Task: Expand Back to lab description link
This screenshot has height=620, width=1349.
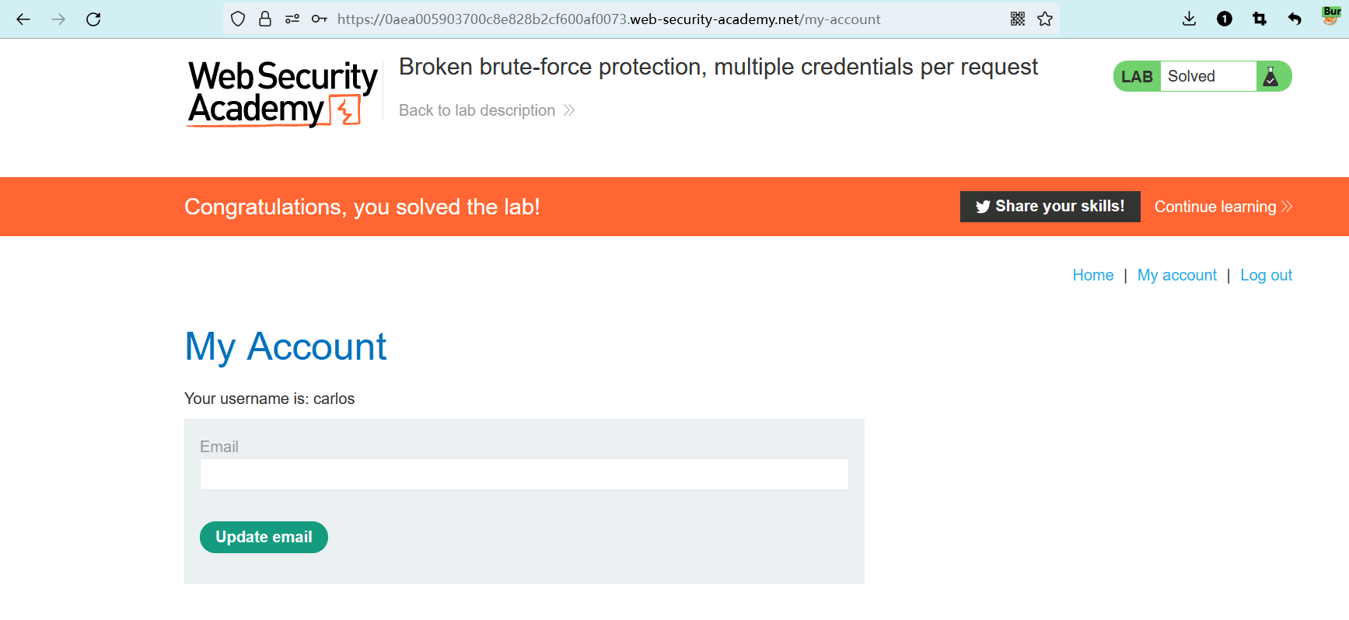Action: click(x=486, y=110)
